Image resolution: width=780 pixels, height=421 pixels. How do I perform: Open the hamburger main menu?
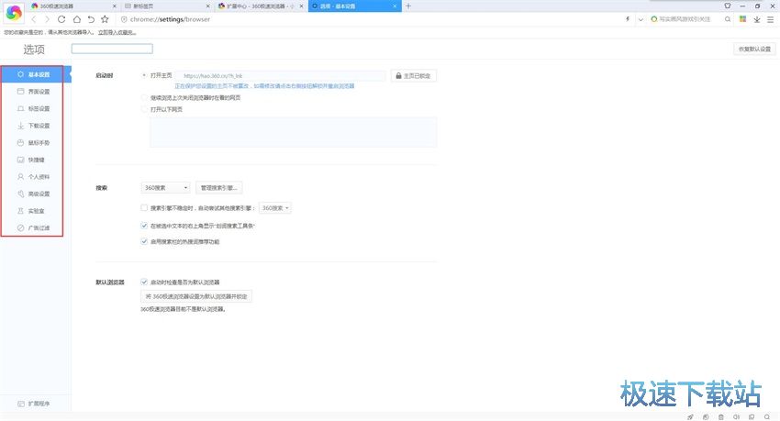(x=770, y=19)
